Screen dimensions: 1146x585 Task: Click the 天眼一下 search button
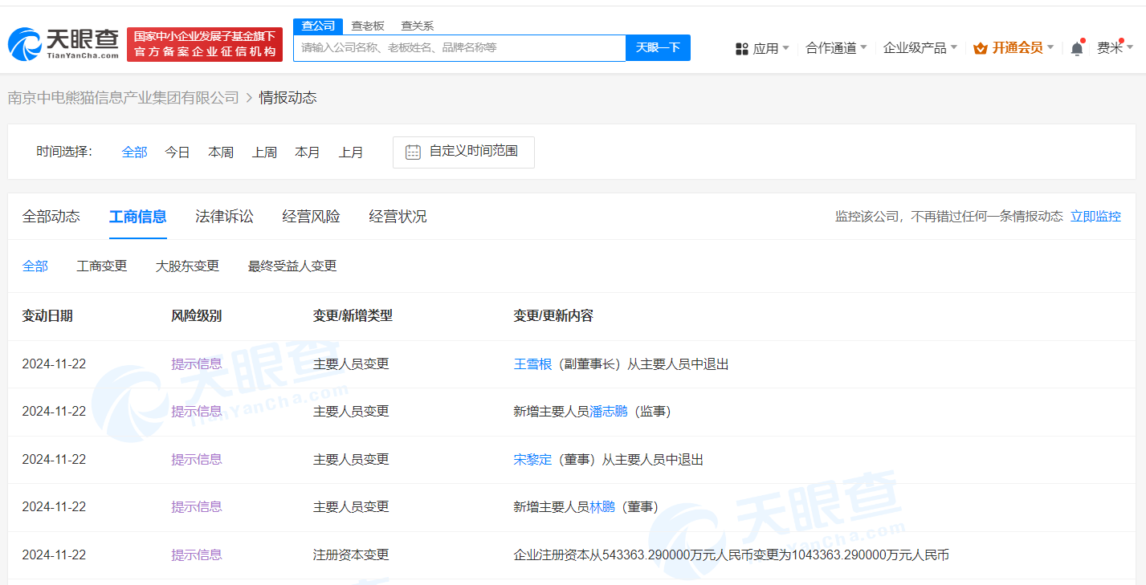[x=658, y=48]
